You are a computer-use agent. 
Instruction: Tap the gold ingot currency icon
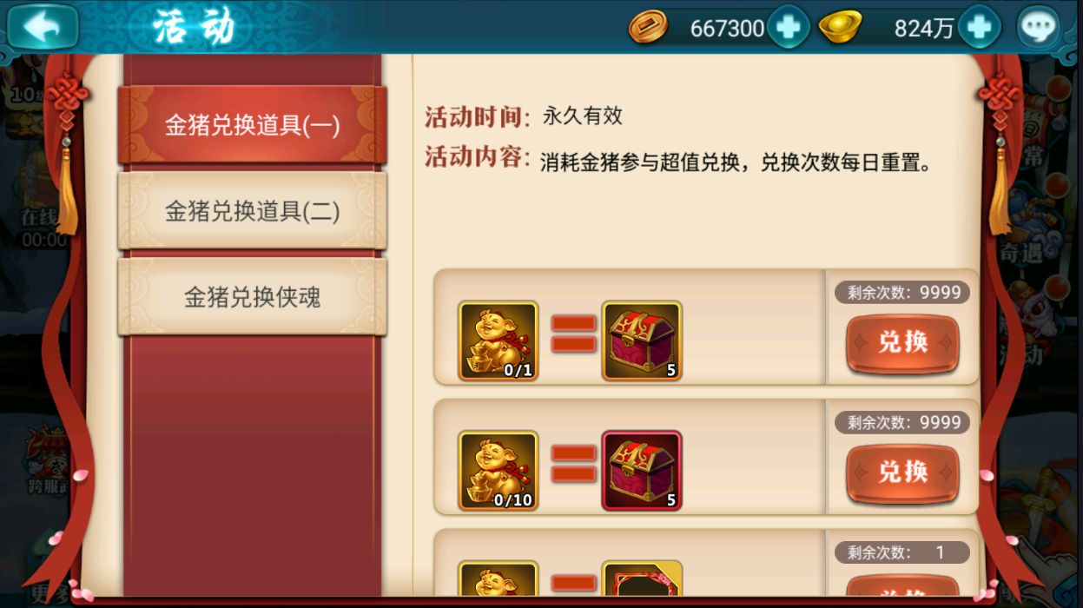click(840, 27)
